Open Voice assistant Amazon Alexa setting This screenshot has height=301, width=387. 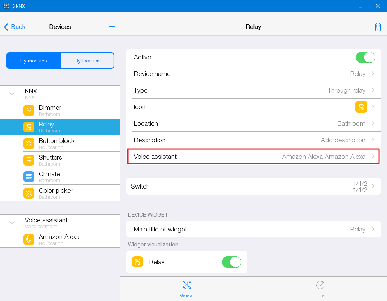click(x=253, y=157)
